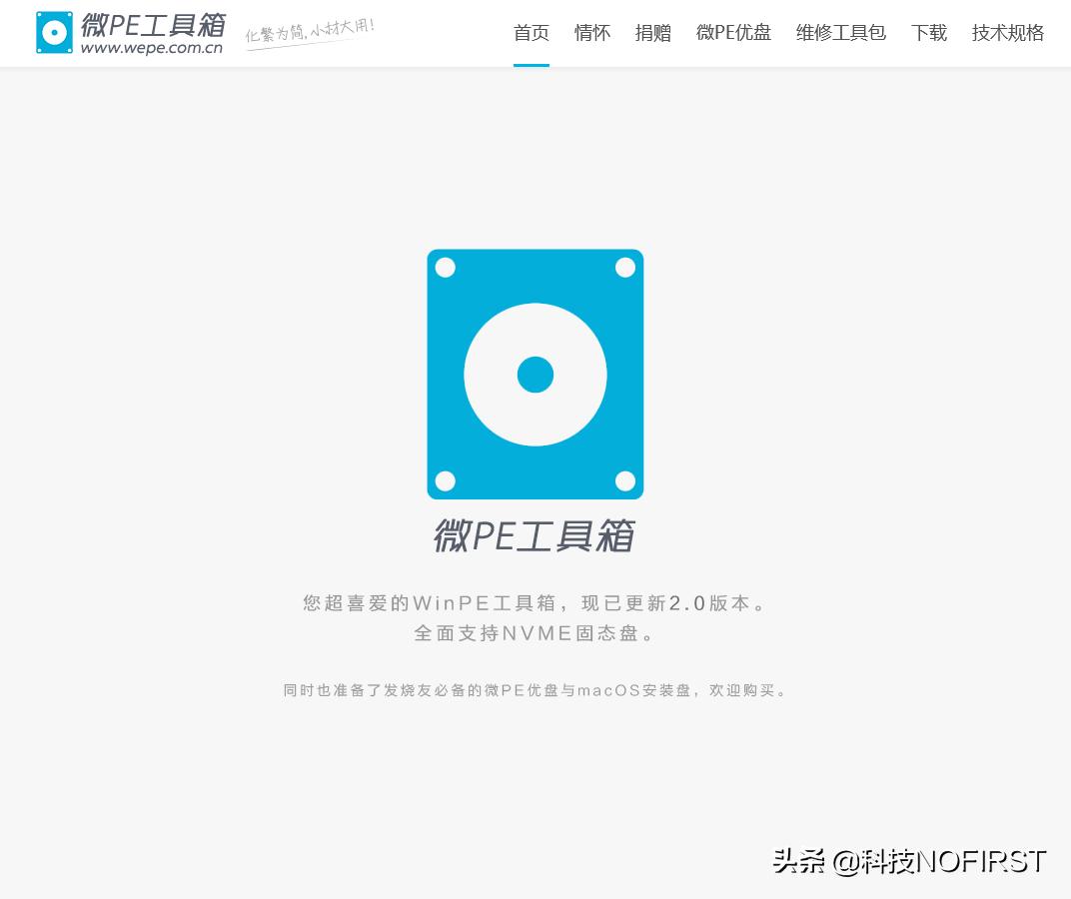1071x899 pixels.
Task: Click the 2.0 version update notice
Action: (x=536, y=603)
